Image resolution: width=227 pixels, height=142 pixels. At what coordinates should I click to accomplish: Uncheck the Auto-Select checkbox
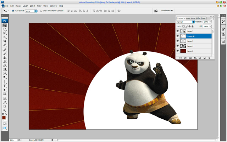(13, 11)
